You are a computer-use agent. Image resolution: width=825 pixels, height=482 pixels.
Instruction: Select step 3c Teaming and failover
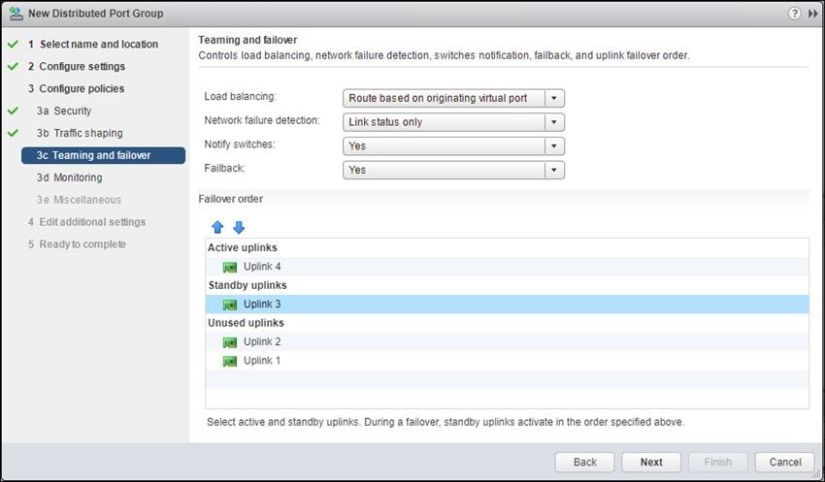[103, 155]
